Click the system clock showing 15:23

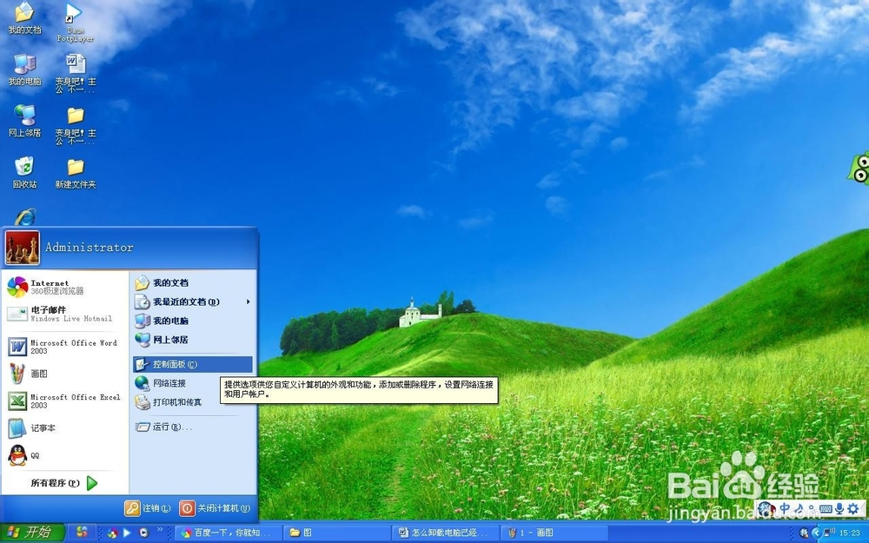[850, 533]
